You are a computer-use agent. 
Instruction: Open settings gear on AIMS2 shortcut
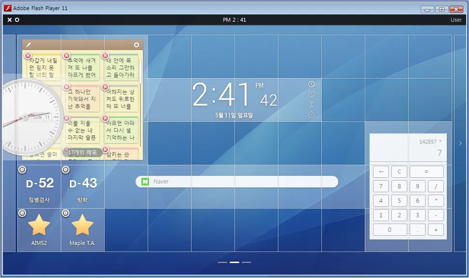pos(22,213)
